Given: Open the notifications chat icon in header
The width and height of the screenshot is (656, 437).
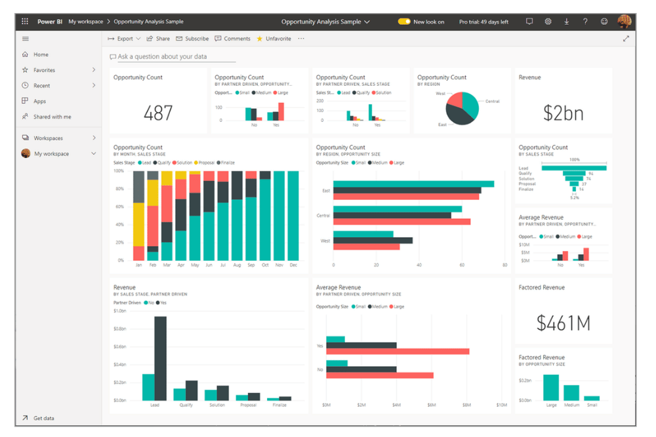Looking at the screenshot, I should (529, 22).
